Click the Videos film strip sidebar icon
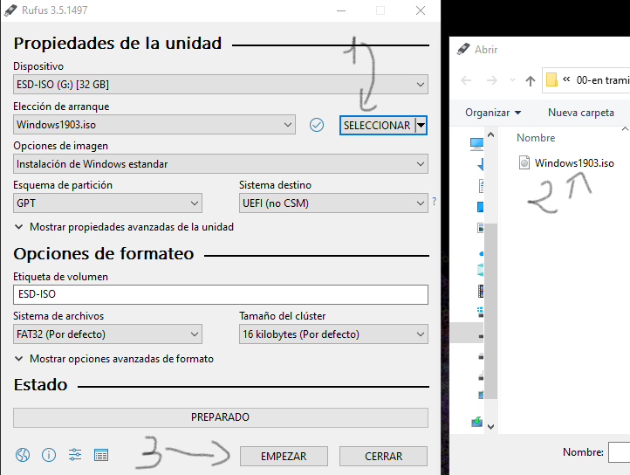 (481, 291)
